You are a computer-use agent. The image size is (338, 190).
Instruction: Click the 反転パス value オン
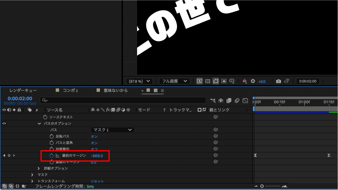[94, 136]
